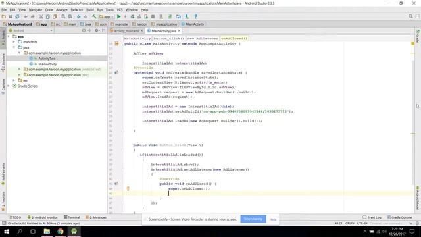The width and height of the screenshot is (421, 237).
Task: Click the Debug app bug icon
Action: click(x=132, y=16)
